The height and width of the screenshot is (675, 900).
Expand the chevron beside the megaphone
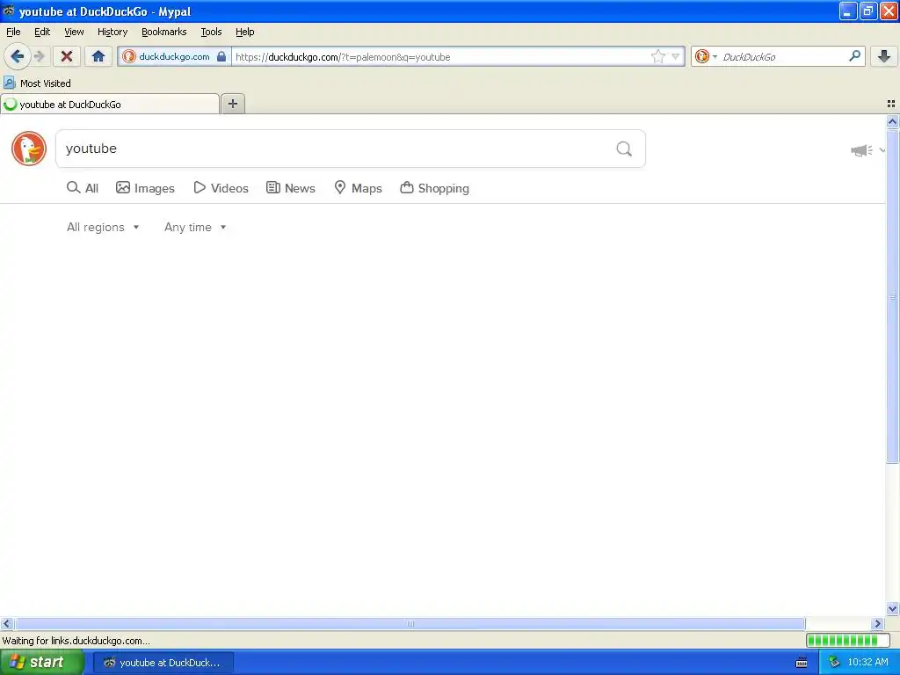pyautogui.click(x=882, y=150)
